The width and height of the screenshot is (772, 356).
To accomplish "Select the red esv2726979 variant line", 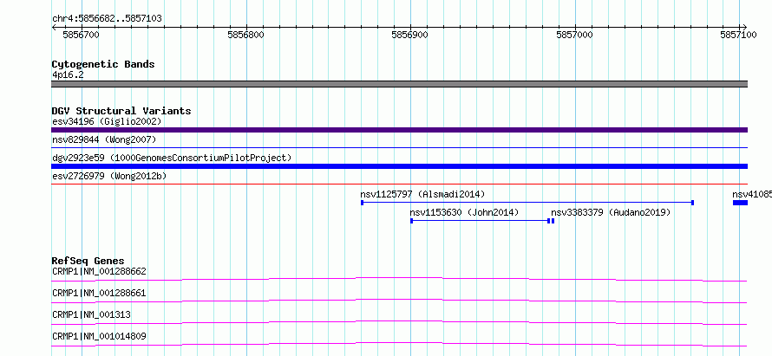I will point(399,184).
